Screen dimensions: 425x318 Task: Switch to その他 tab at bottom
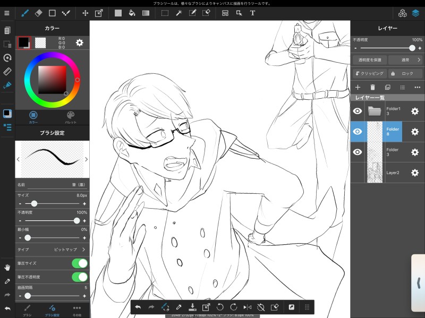coord(77,311)
